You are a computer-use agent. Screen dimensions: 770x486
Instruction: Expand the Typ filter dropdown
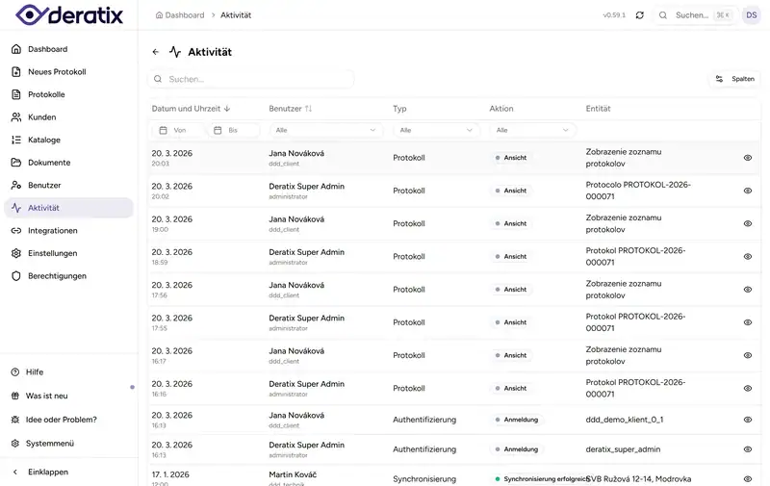pyautogui.click(x=436, y=130)
